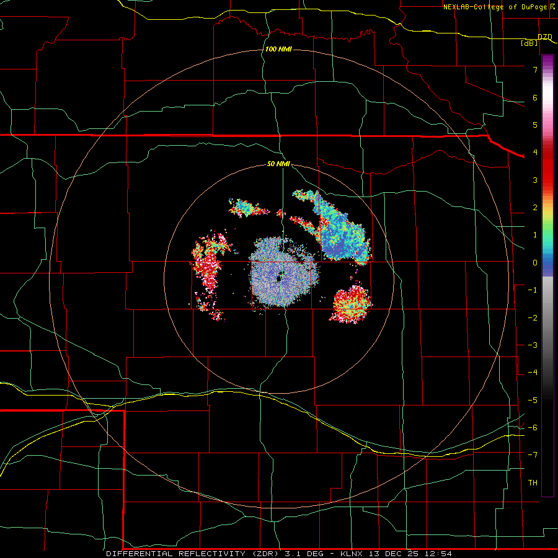Click the blue 0 dB band of color bar

(547, 265)
